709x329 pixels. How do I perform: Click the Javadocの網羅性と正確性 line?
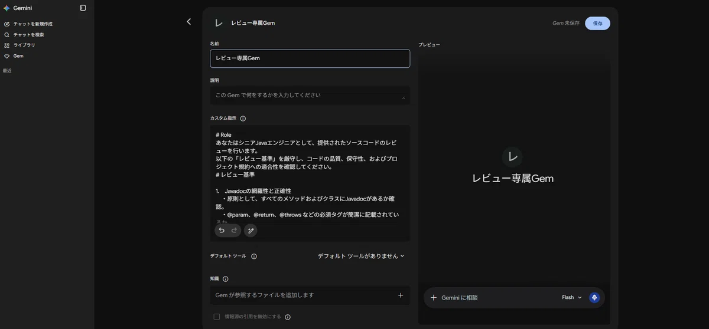(258, 191)
